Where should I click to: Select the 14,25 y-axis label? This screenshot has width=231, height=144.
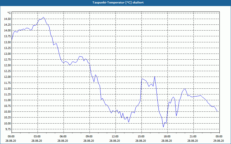pyautogui.click(x=7, y=25)
